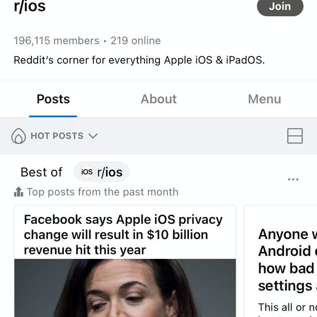The height and width of the screenshot is (317, 317).
Task: Click the flame icon beside HOT POSTS
Action: click(x=18, y=136)
